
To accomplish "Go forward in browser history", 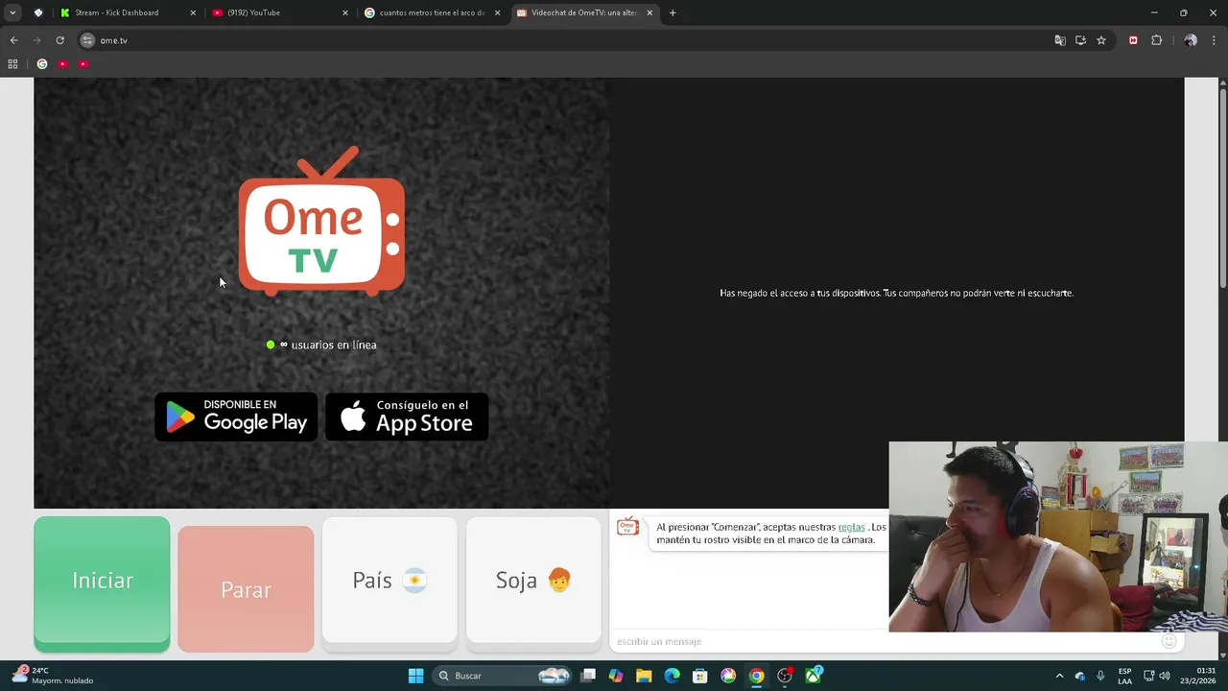I will coord(36,40).
